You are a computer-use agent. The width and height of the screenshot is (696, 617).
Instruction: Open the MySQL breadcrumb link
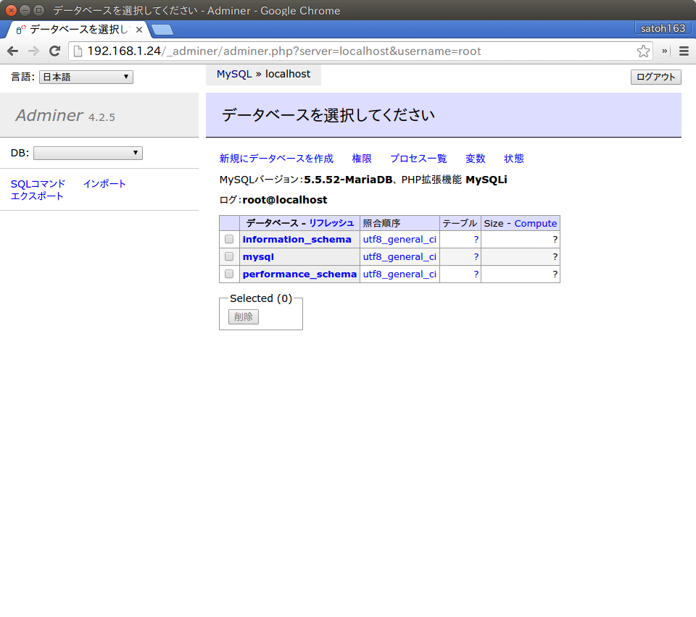point(234,74)
